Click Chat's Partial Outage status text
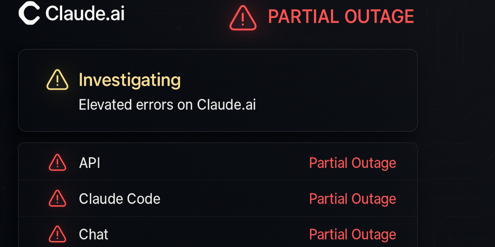 click(x=352, y=234)
